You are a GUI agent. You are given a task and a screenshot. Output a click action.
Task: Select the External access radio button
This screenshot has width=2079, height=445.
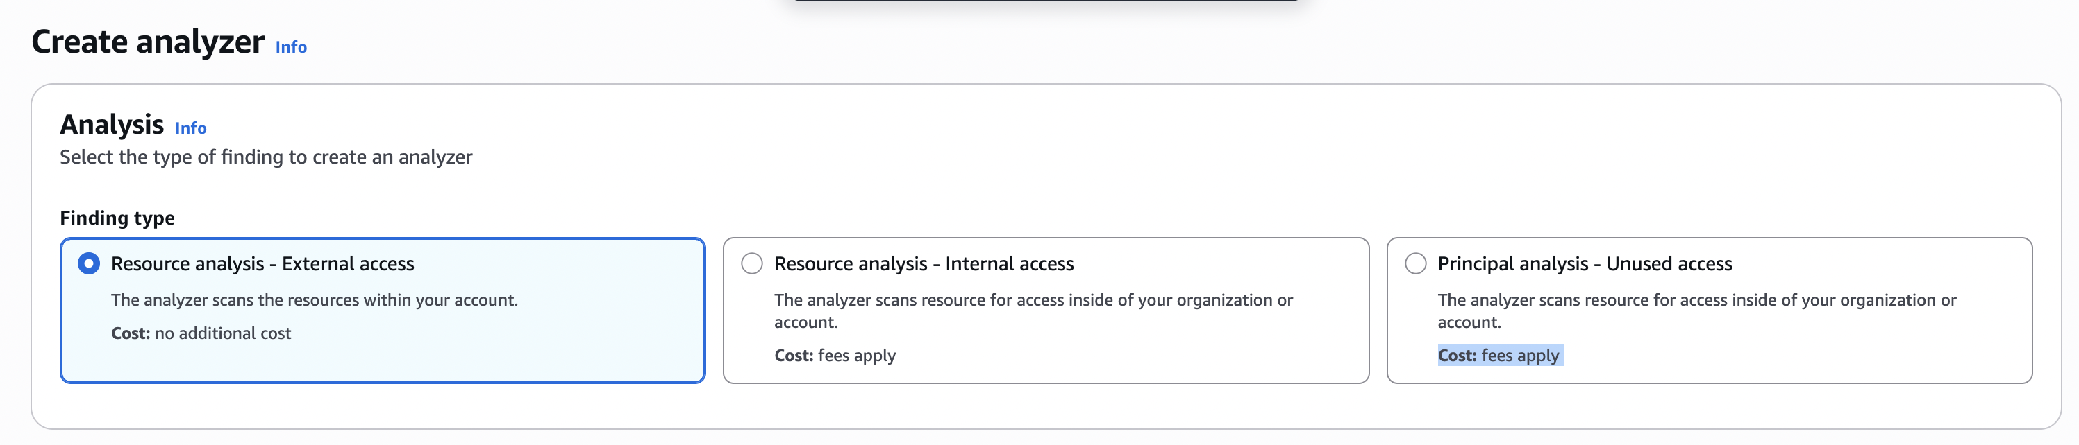89,263
